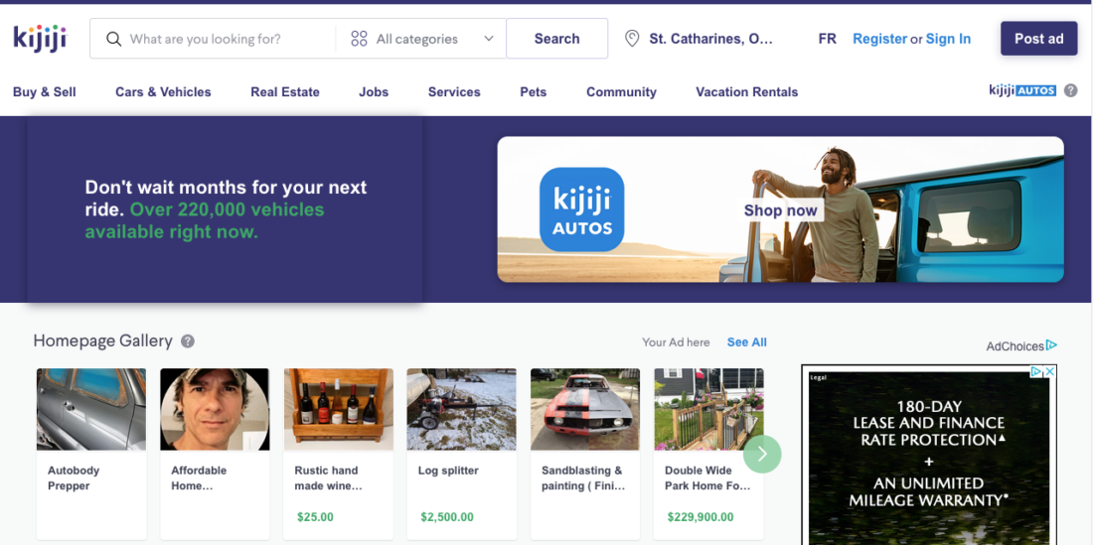Click the location pin icon

[x=632, y=39]
